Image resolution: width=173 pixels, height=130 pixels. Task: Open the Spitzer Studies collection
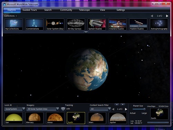pyautogui.click(x=97, y=25)
